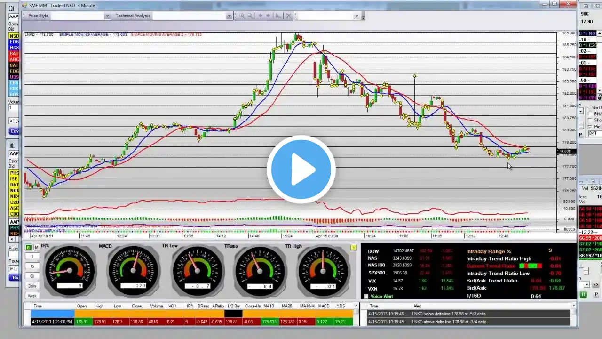Click the Current Trend Ratio color indicator

click(531, 266)
